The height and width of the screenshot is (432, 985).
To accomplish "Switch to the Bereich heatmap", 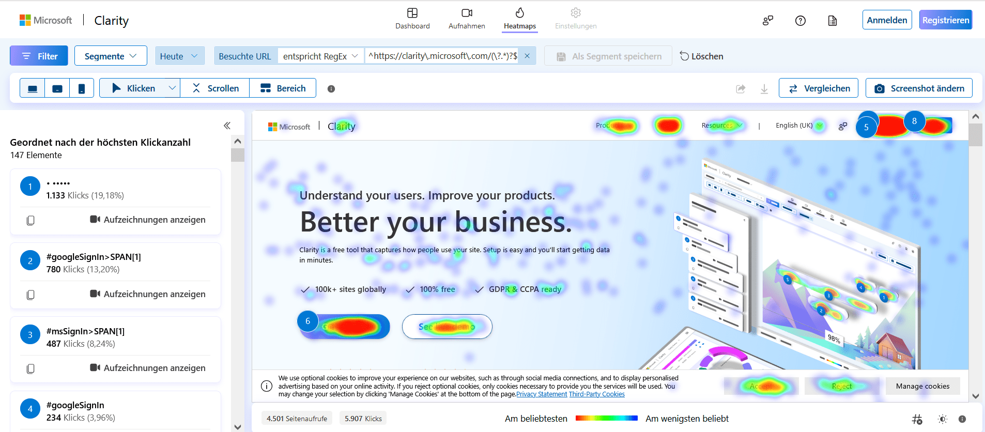I will [x=283, y=88].
